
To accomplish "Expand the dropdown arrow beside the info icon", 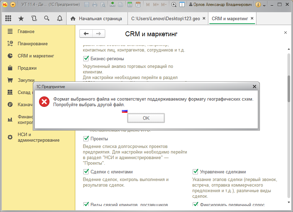I will pos(264,5).
